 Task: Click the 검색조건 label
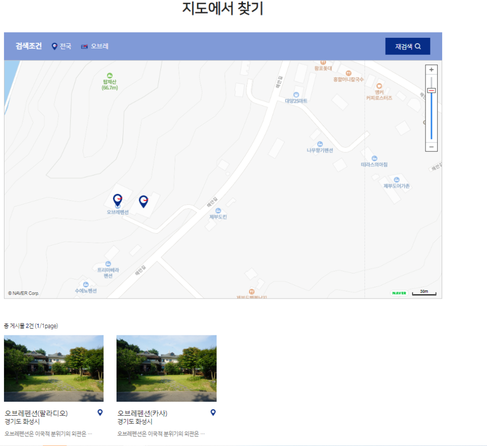(x=29, y=46)
